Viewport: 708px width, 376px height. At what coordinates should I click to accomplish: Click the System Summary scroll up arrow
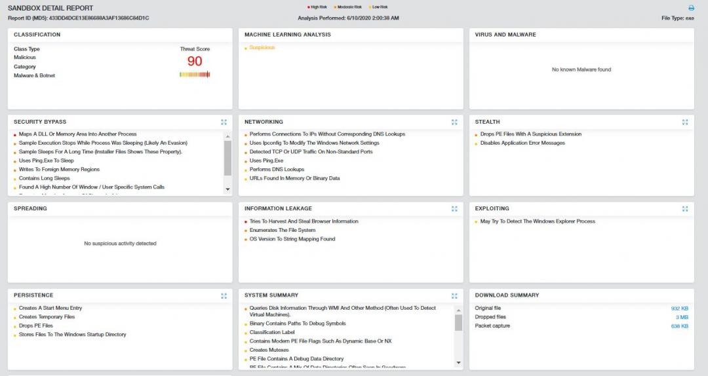click(458, 309)
